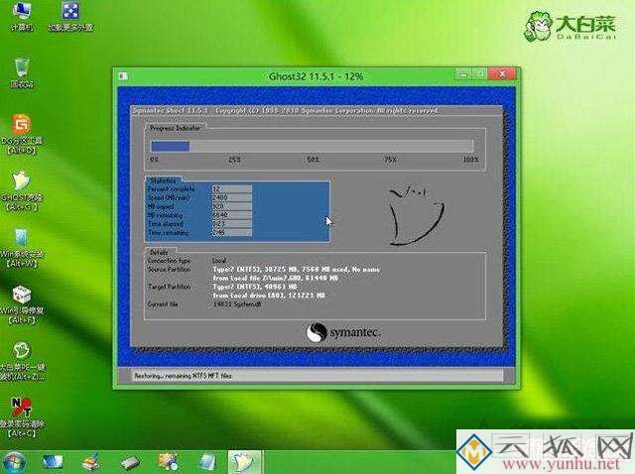Click the 100% marker under progress bar
This screenshot has height=474, width=635.
point(470,160)
